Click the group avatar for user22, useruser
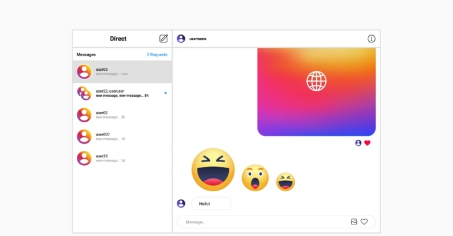The image size is (453, 236). coord(84,93)
